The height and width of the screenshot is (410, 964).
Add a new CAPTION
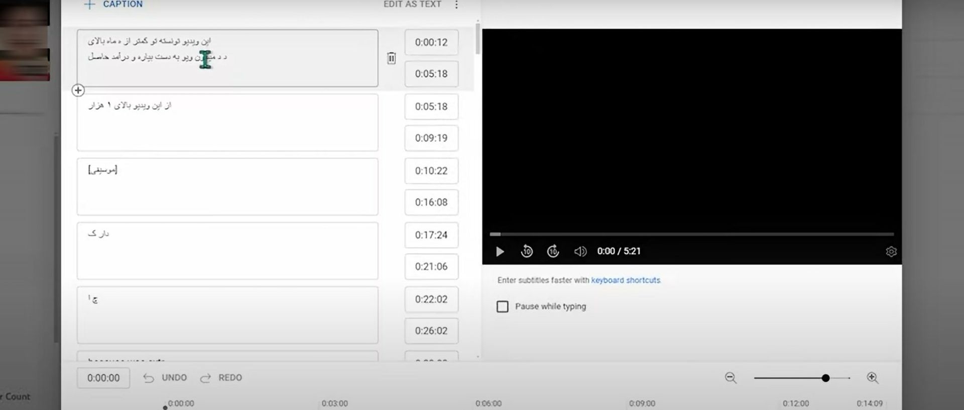click(114, 5)
